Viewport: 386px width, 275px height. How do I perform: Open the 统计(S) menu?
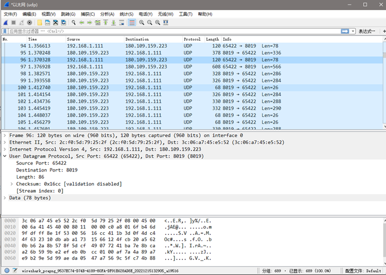(126, 14)
